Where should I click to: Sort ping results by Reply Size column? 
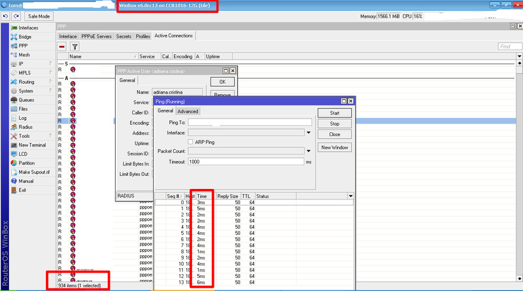pyautogui.click(x=228, y=196)
